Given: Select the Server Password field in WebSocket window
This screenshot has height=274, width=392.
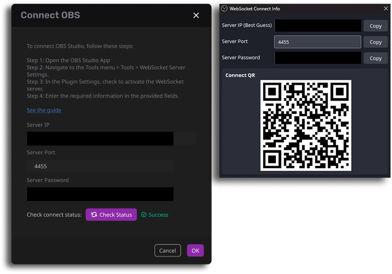Looking at the screenshot, I should click(x=318, y=58).
